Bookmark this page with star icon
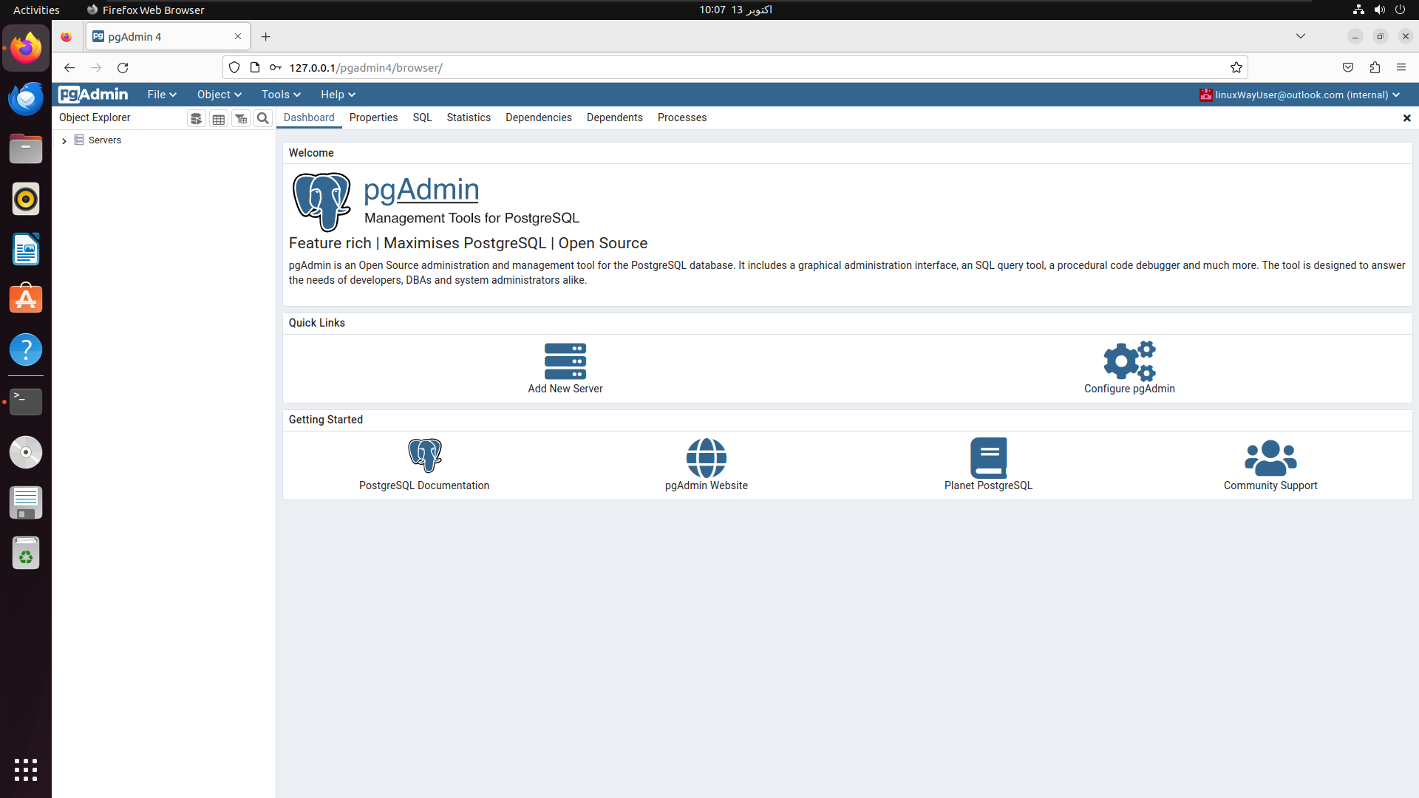 point(1236,67)
